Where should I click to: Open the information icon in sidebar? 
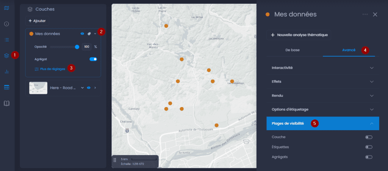tap(7, 24)
